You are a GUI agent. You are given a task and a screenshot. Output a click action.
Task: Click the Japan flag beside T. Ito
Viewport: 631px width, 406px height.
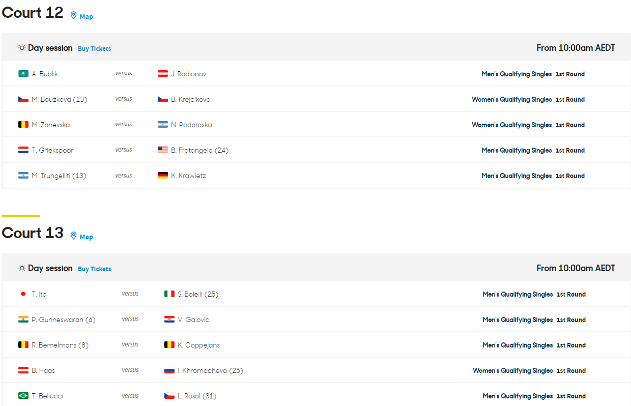tap(23, 294)
